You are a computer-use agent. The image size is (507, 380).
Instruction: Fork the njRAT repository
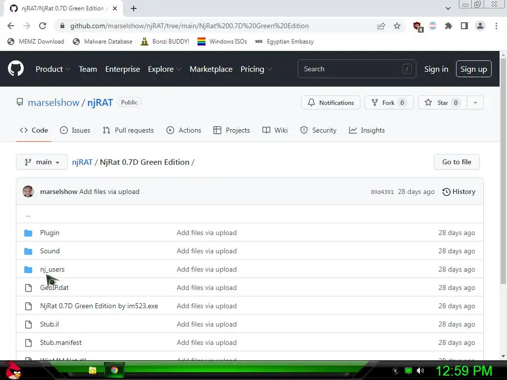[389, 103]
